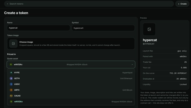Click the $HYPERCAT symbol in the preview

tap(149, 44)
